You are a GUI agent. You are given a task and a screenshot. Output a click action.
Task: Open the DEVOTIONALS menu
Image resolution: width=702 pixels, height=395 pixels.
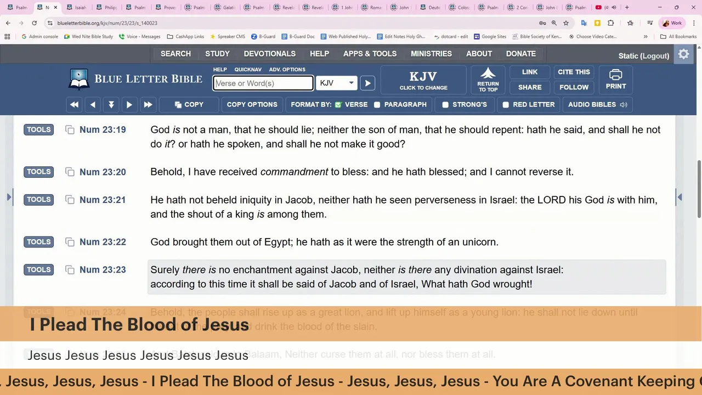pos(269,54)
